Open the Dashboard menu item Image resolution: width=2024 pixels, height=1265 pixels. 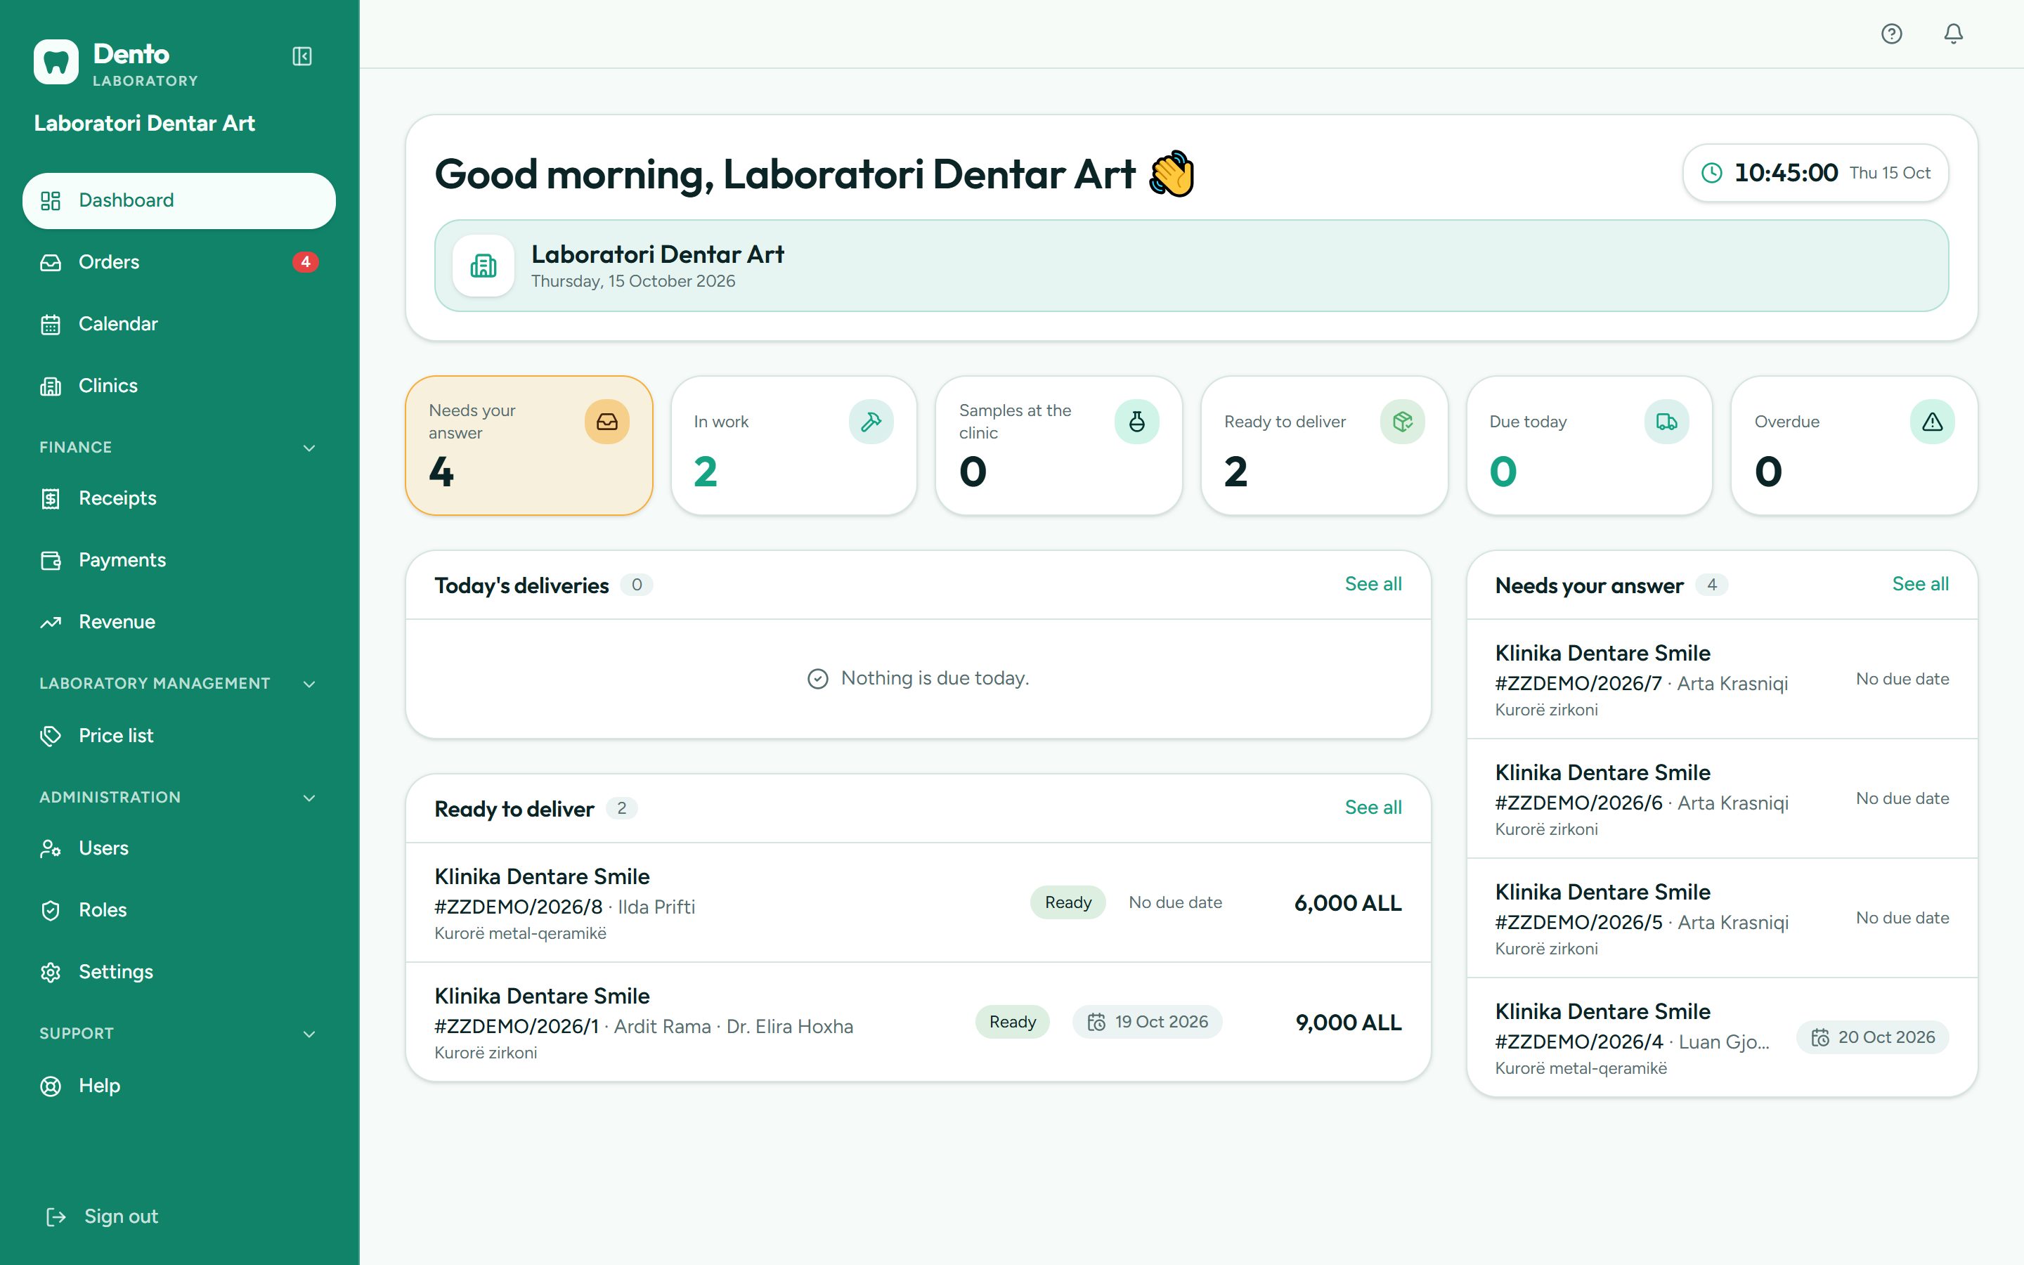[x=179, y=201]
